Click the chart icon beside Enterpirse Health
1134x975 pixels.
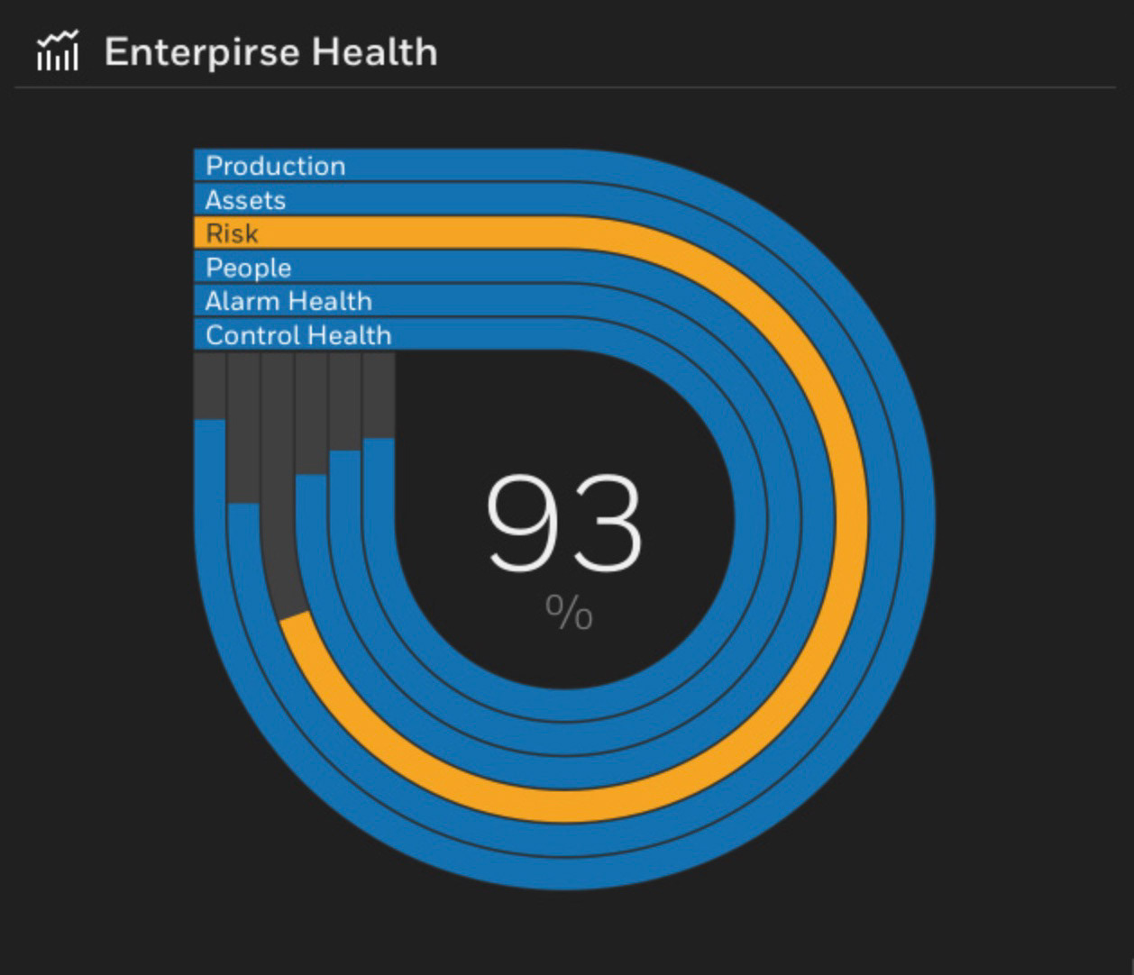(x=58, y=50)
